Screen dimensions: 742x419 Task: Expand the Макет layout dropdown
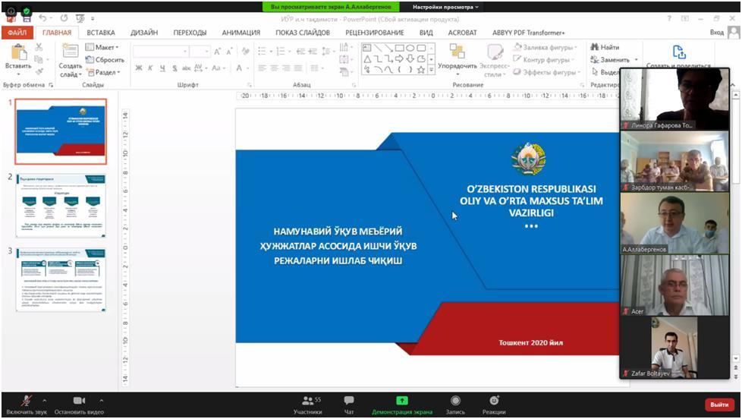105,47
